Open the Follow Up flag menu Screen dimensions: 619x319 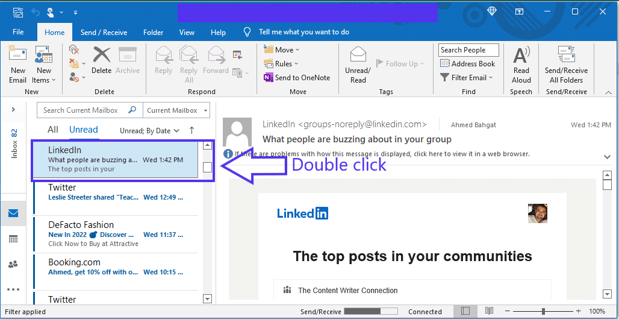(x=399, y=64)
